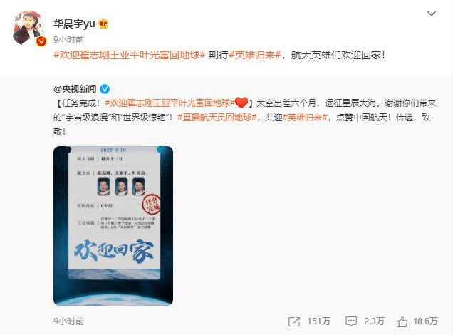
Task: Click the blue verified badge beside 央视新闻
Action: pos(105,89)
